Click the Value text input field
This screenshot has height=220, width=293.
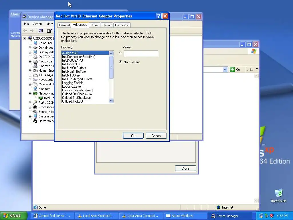[x=141, y=54]
